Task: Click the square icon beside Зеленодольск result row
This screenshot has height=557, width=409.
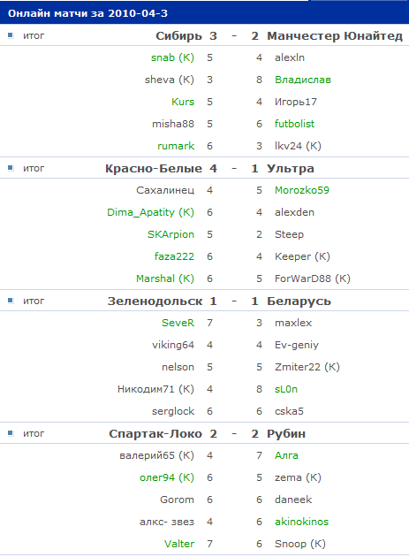Action: tap(11, 301)
